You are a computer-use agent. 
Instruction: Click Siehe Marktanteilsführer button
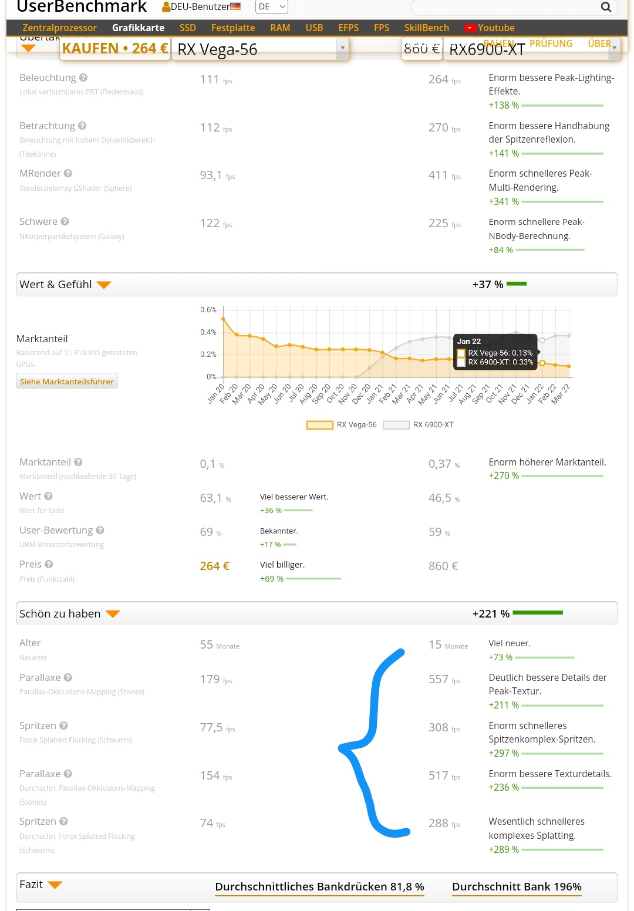(67, 382)
